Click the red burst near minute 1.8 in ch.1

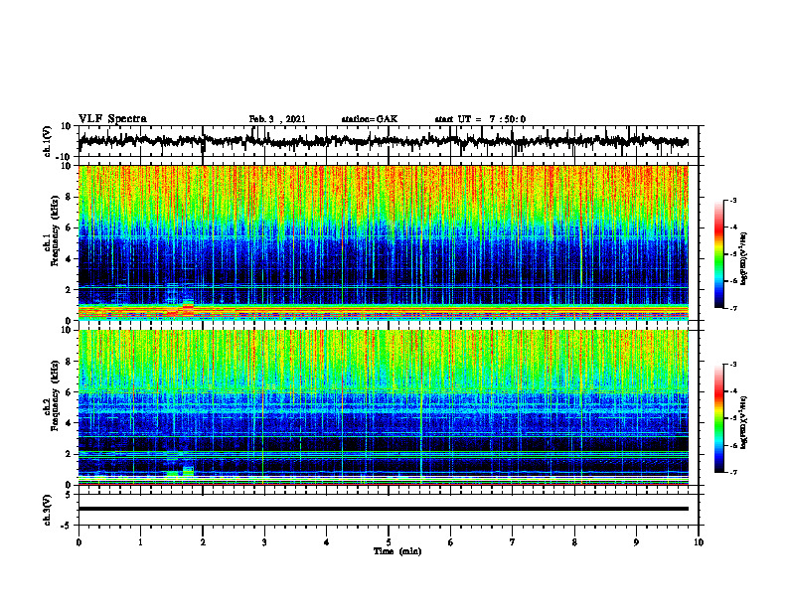(x=188, y=308)
